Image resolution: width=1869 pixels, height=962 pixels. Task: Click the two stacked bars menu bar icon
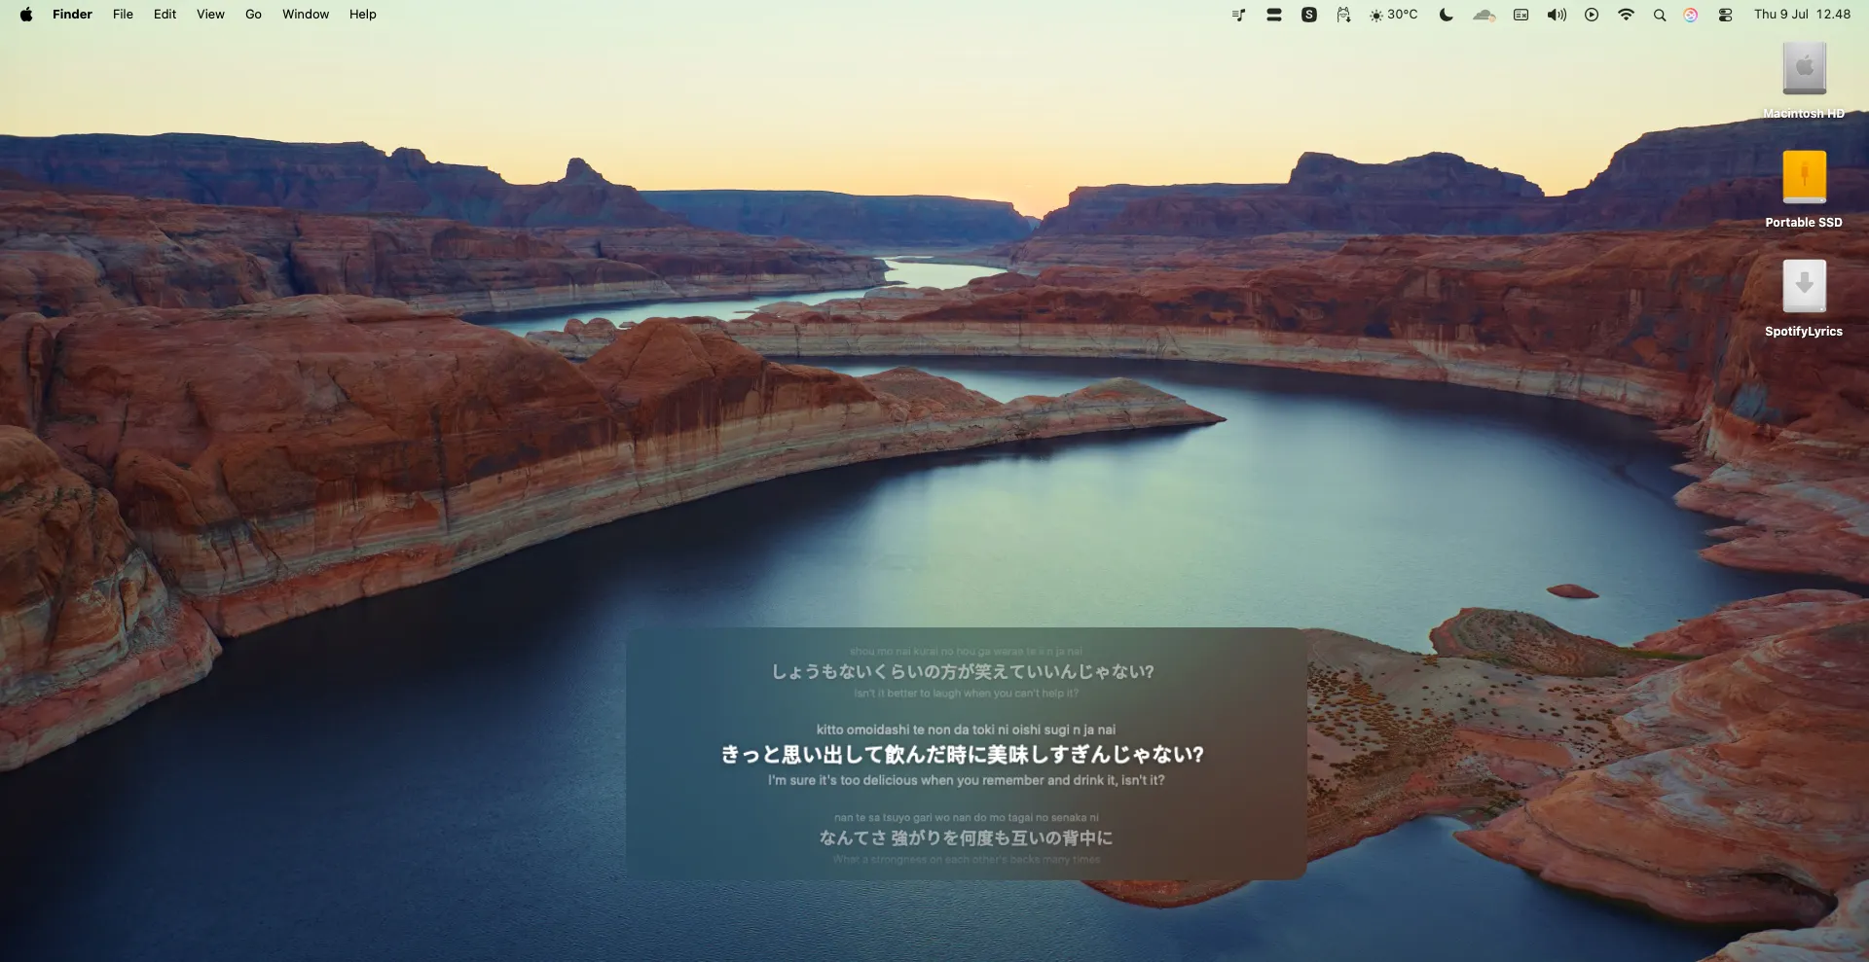tap(1273, 15)
